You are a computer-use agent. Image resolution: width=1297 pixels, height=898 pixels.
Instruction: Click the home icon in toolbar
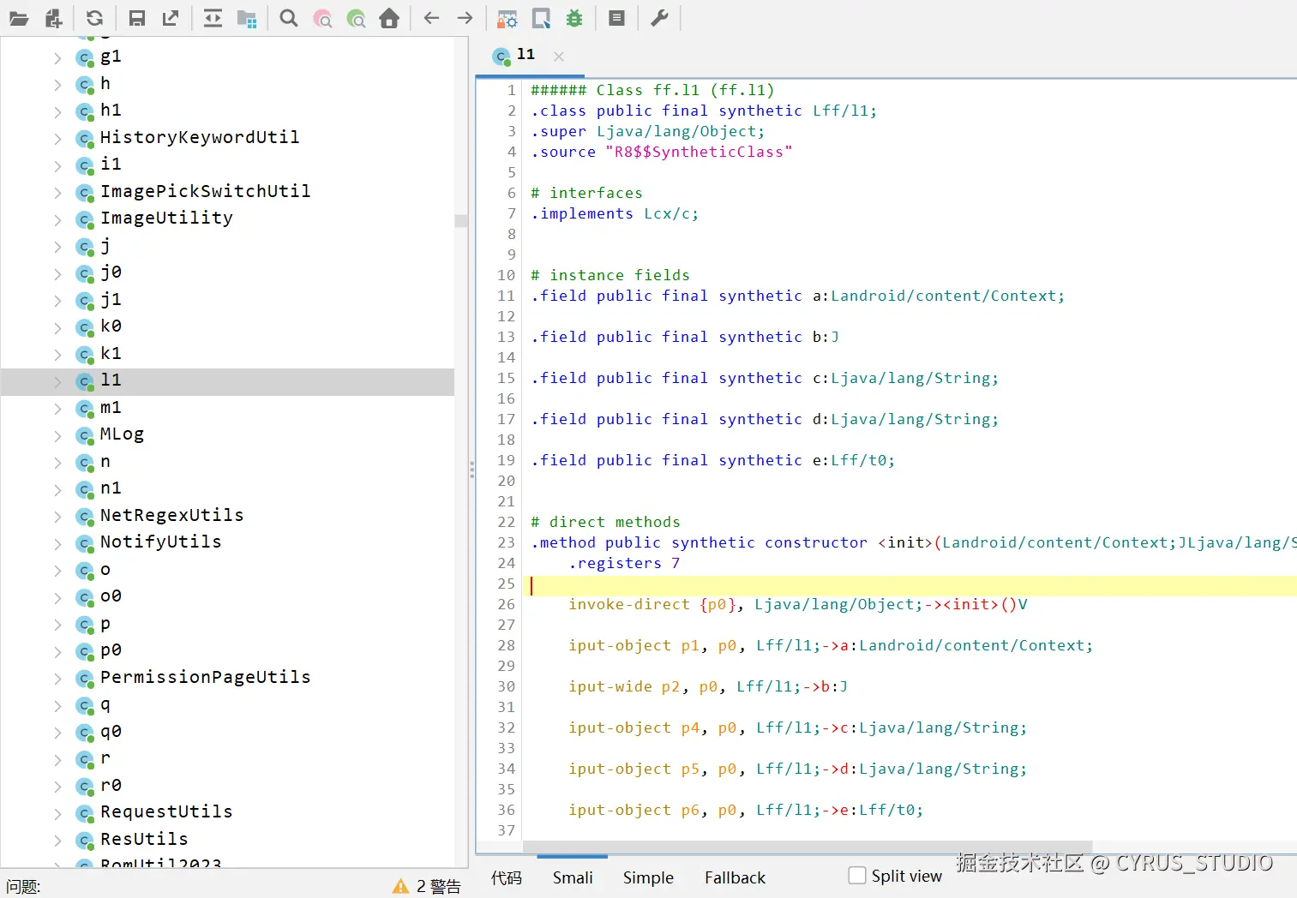pyautogui.click(x=389, y=18)
